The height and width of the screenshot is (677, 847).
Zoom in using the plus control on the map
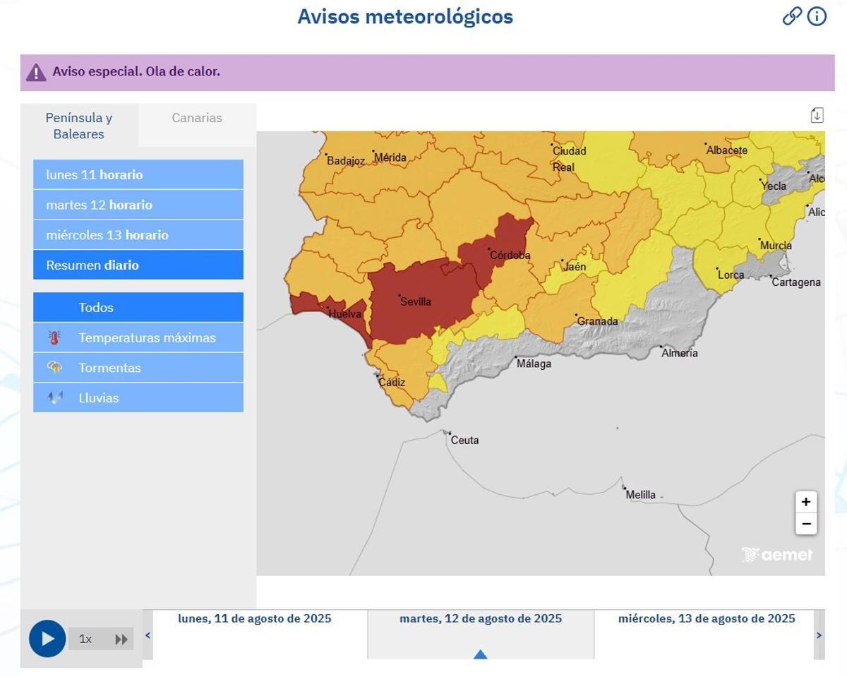805,502
